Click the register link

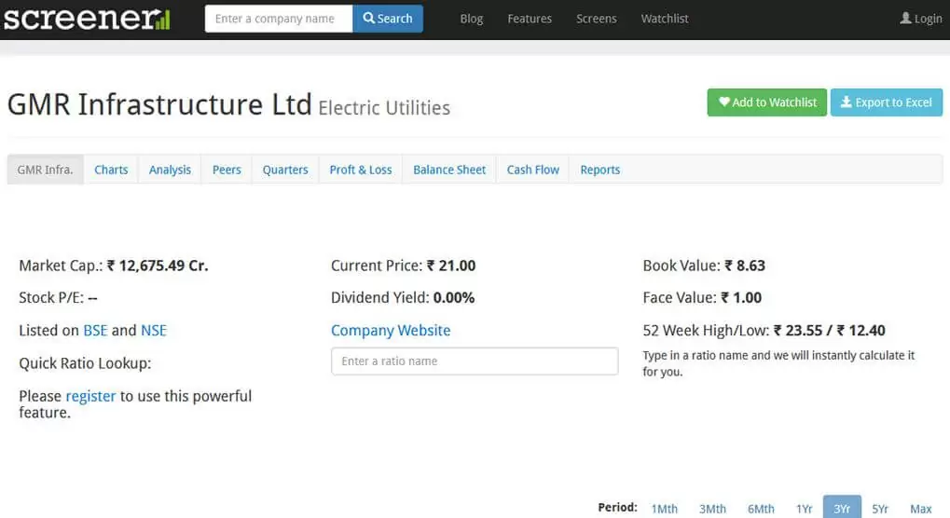click(90, 396)
